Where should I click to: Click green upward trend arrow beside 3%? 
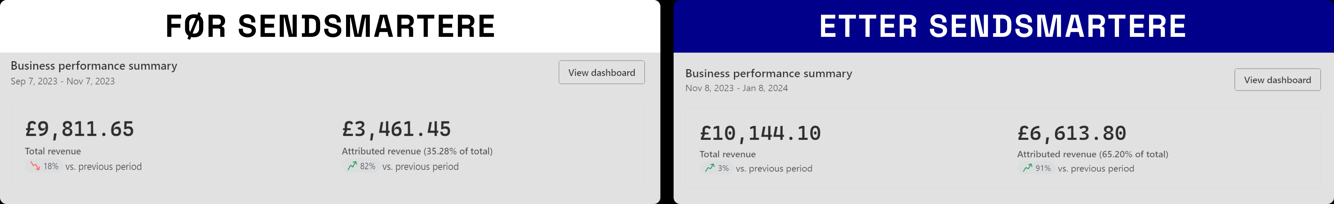(x=710, y=168)
